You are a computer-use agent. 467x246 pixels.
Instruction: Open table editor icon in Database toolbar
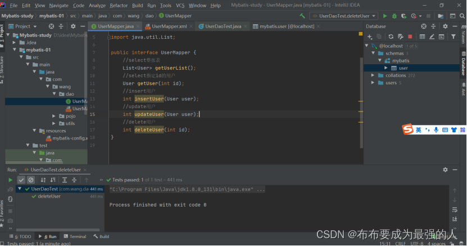tap(422, 37)
